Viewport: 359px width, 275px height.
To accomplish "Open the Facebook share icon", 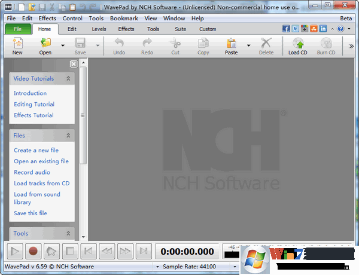I will [x=286, y=29].
